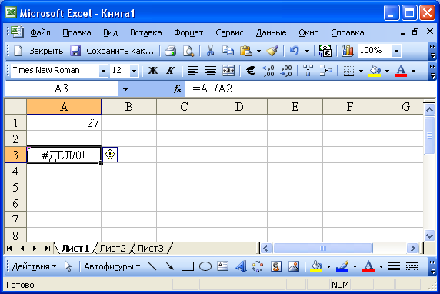Apply yellow fill color on formatting toolbar
440x294 pixels.
375,71
